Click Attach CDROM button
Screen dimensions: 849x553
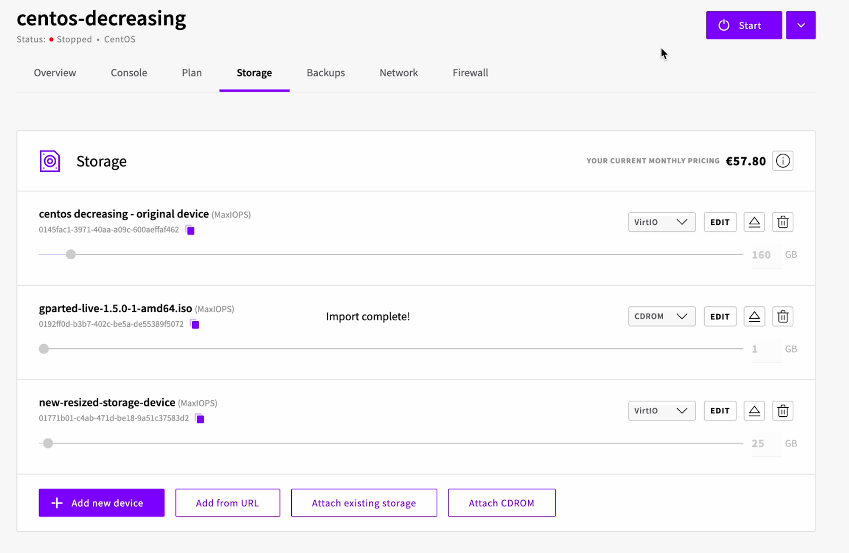(501, 503)
